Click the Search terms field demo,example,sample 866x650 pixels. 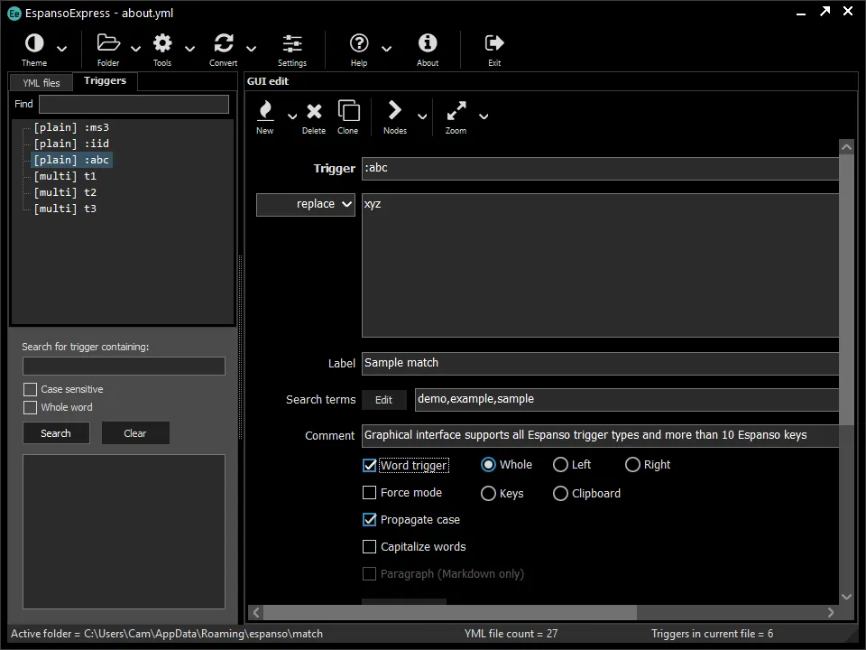click(x=627, y=400)
